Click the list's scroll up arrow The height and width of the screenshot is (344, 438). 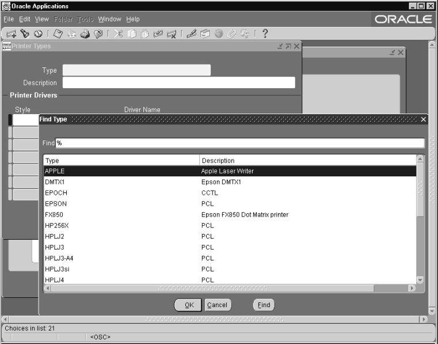tap(420, 159)
